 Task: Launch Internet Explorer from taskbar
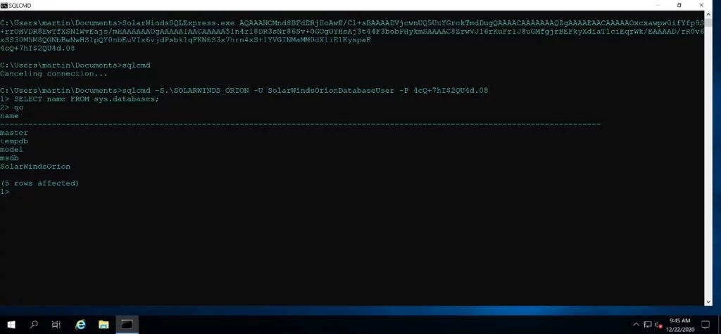point(80,324)
